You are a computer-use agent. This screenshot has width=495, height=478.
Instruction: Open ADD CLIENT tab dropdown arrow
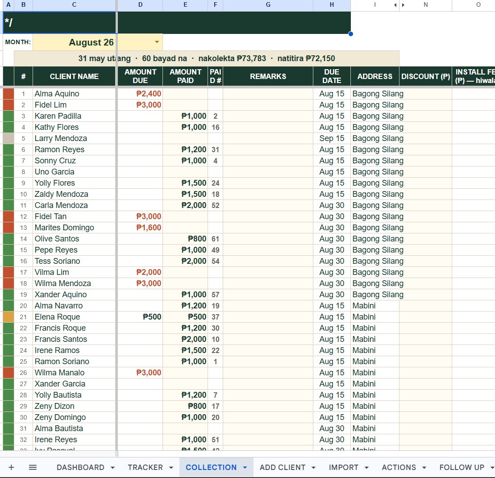pos(313,468)
